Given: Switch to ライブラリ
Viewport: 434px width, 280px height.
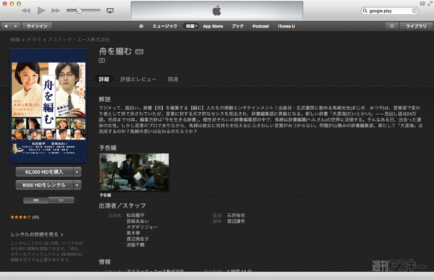Looking at the screenshot, I should 416,26.
